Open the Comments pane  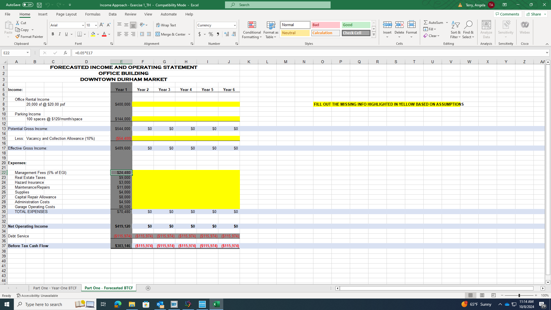[507, 14]
